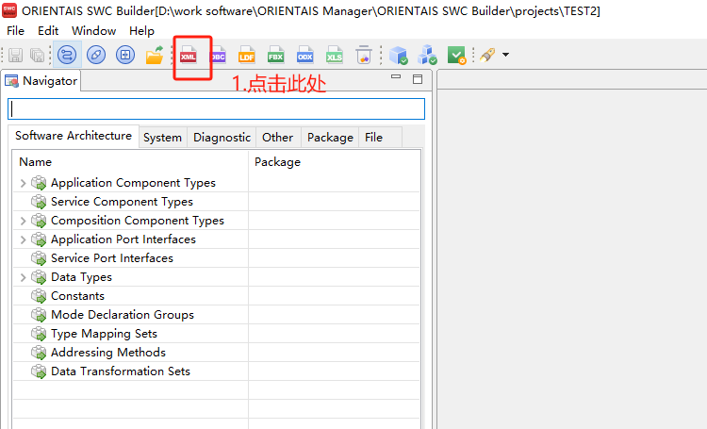The image size is (707, 429).
Task: Click the green checkmark validate icon
Action: (x=456, y=56)
